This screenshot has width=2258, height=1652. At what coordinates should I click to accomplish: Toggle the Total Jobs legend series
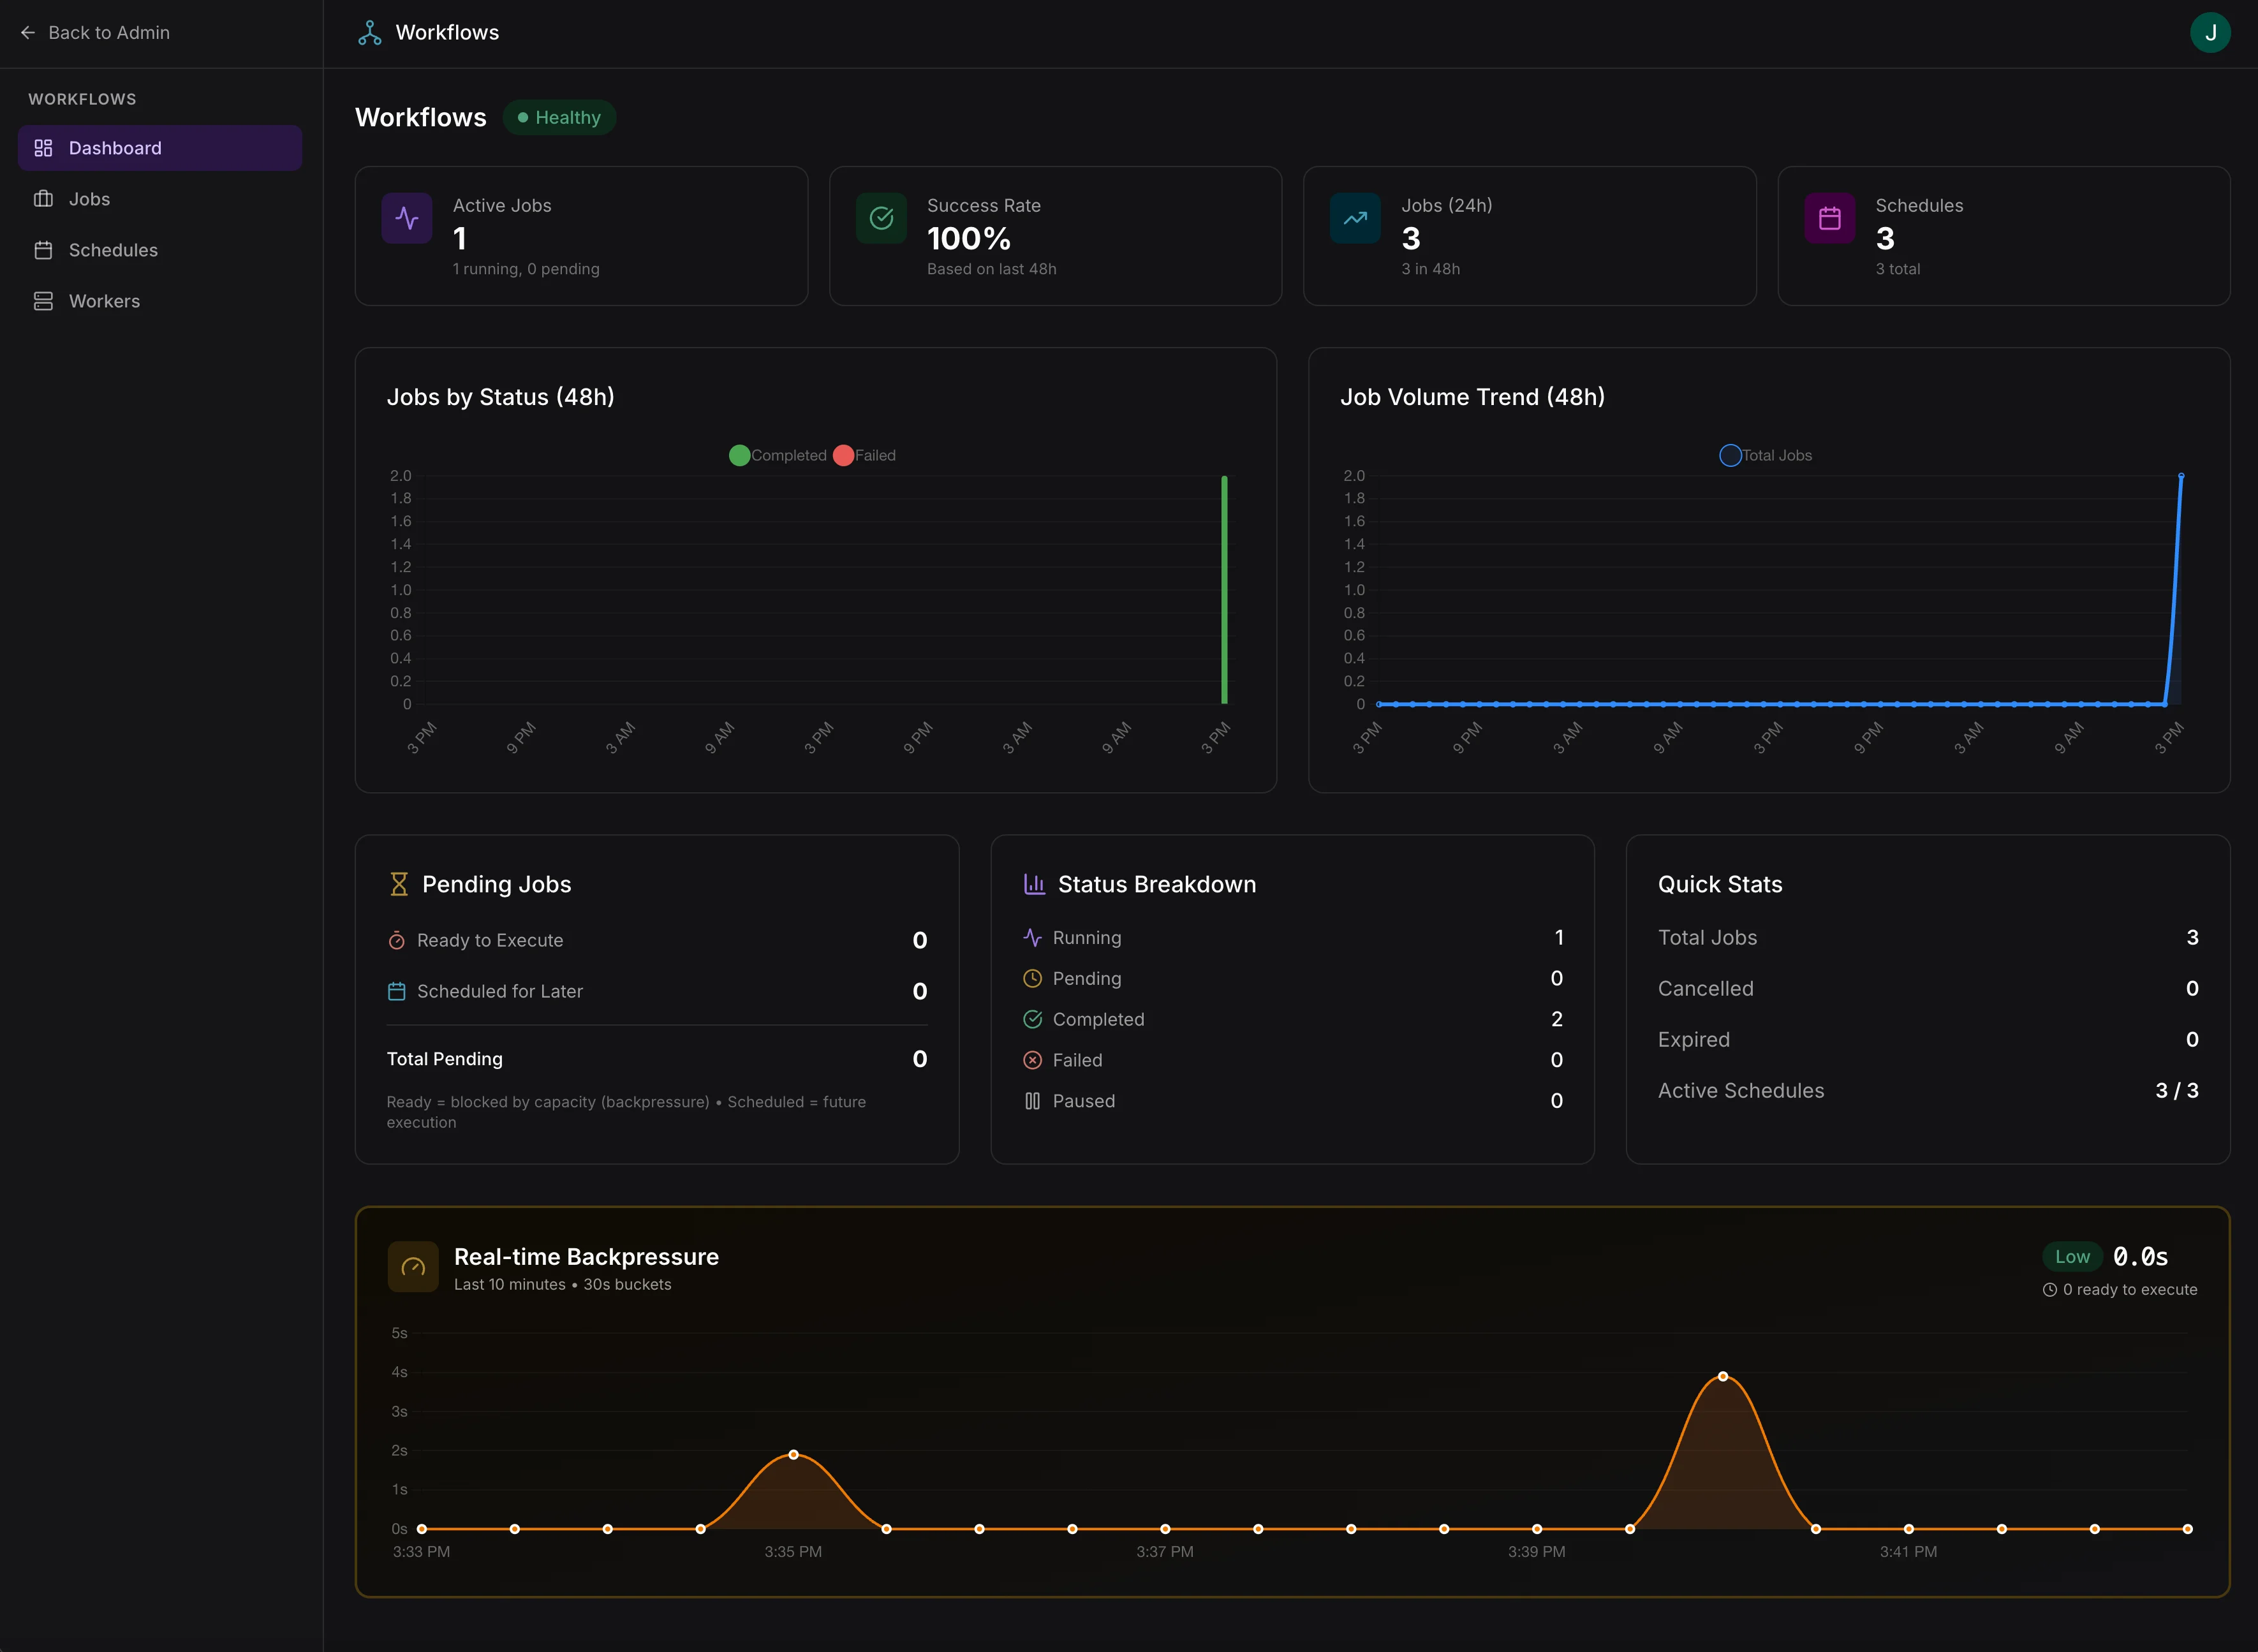point(1766,455)
